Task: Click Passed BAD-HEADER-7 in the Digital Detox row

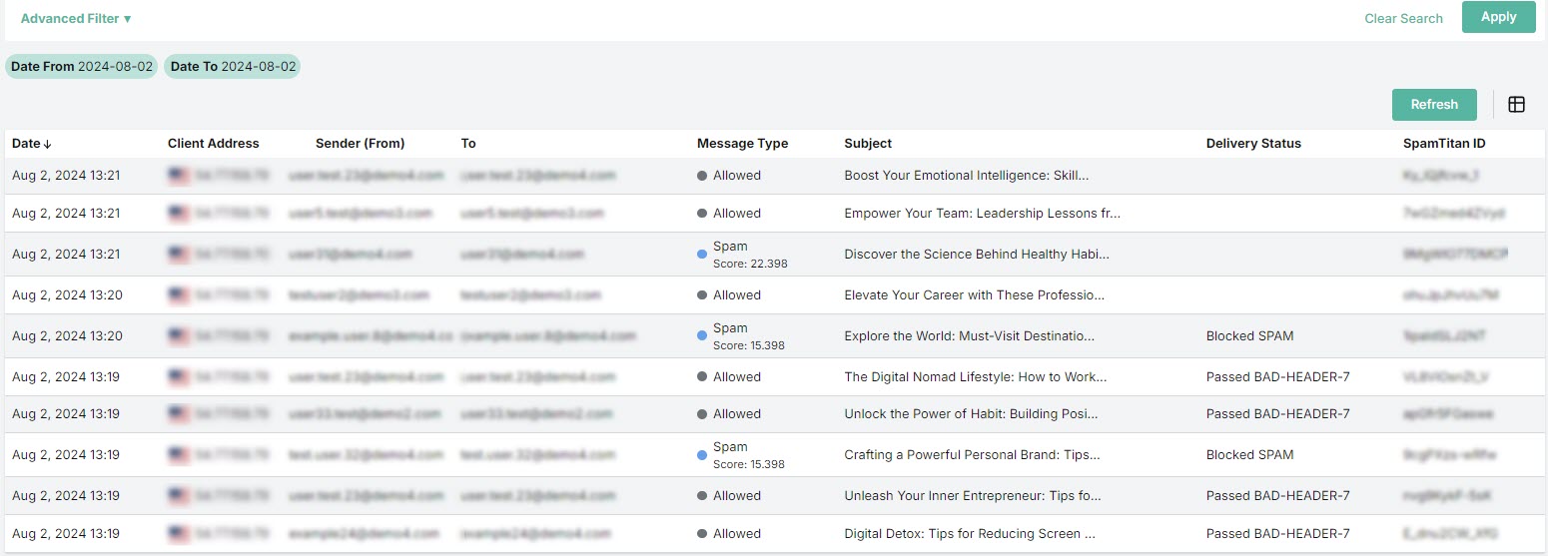Action: [1278, 534]
